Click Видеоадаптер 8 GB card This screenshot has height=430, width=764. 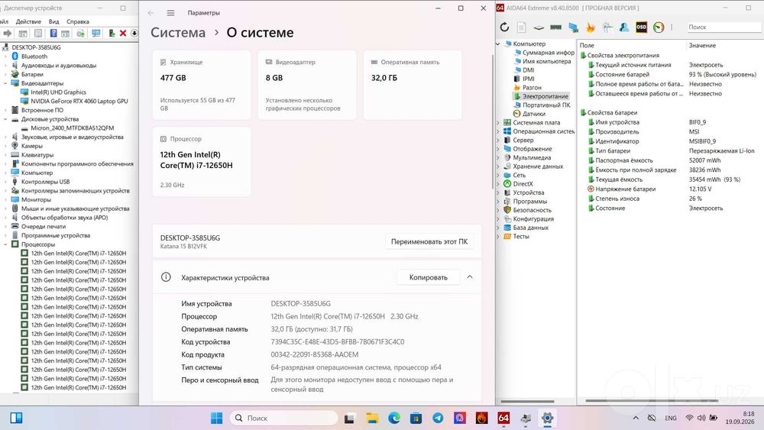coord(307,85)
